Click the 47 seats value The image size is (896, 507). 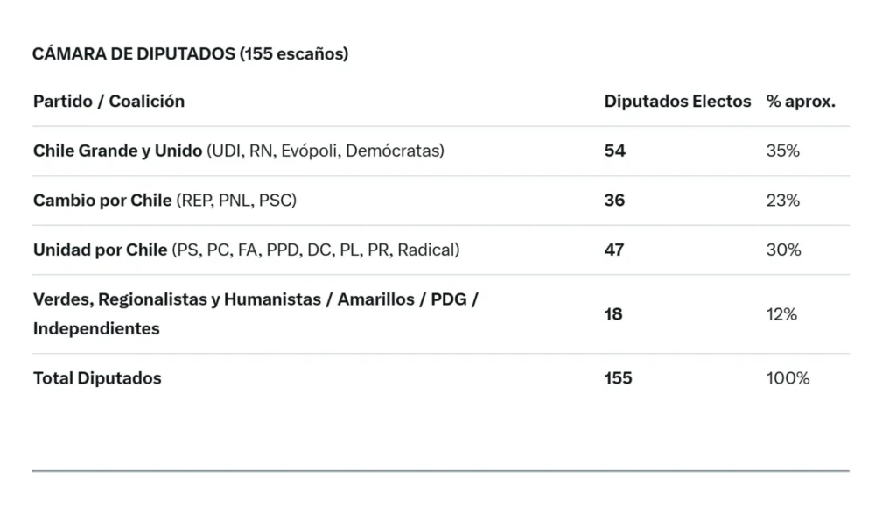tap(614, 250)
